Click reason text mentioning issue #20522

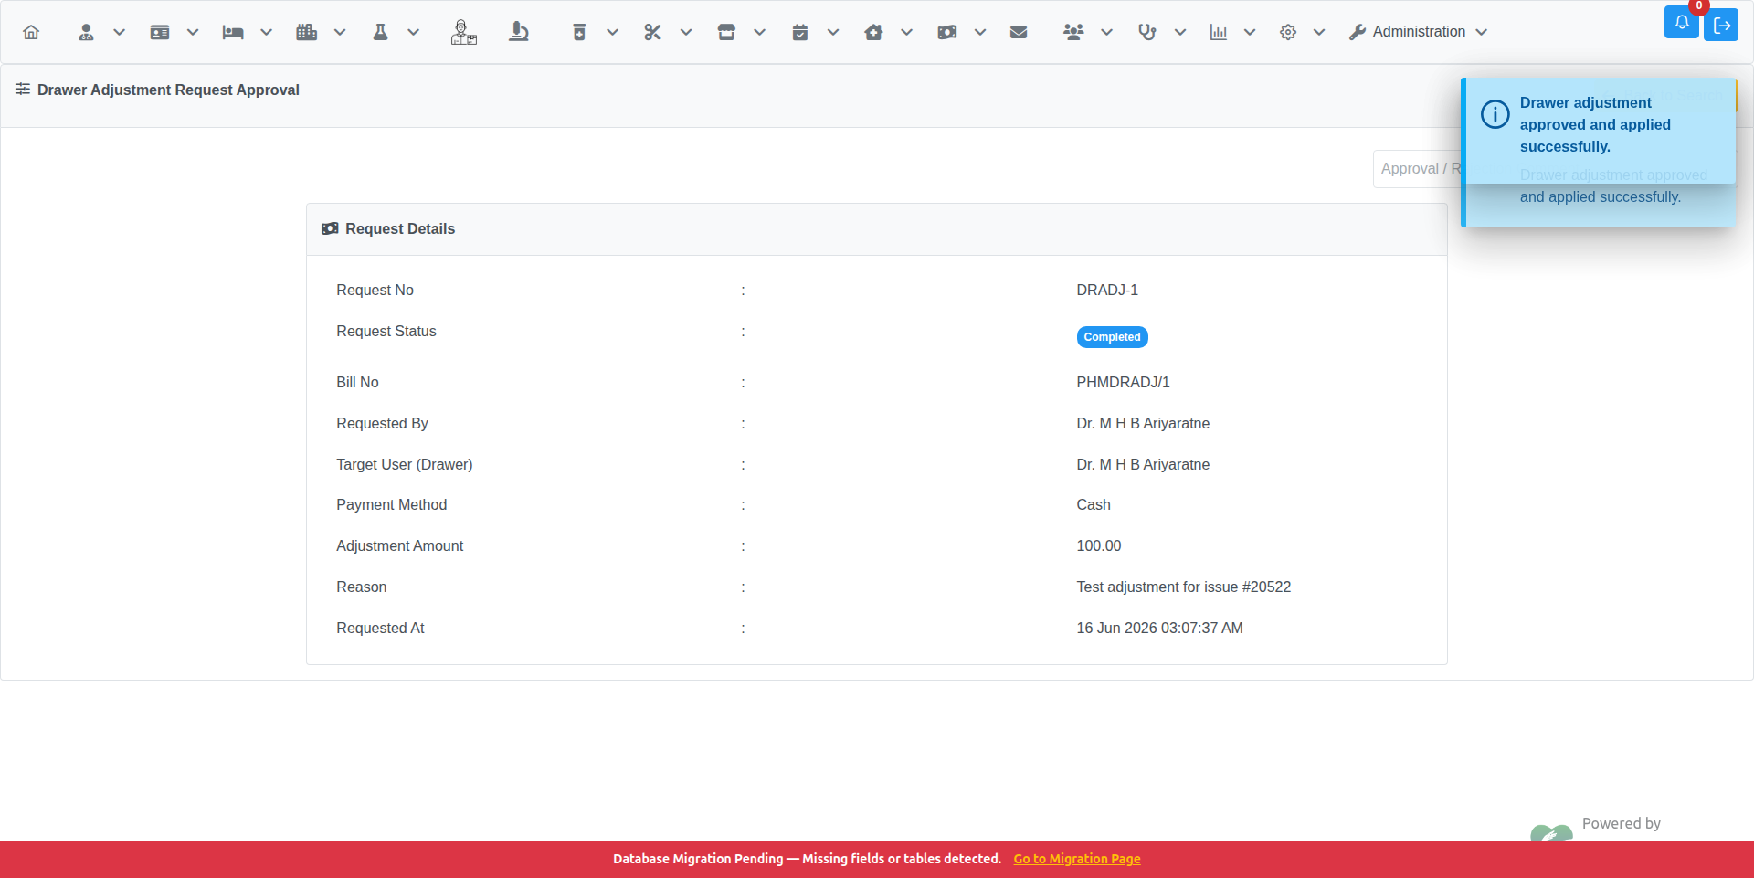pyautogui.click(x=1183, y=587)
